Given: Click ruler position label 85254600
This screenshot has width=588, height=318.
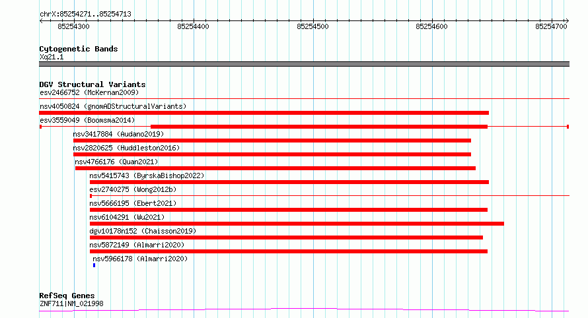Looking at the screenshot, I should coord(431,26).
